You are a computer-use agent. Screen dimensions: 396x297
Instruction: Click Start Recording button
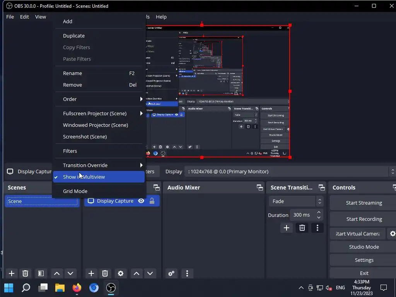coord(364,219)
